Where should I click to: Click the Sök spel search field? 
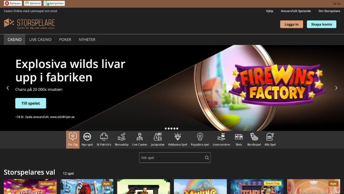coord(175,158)
